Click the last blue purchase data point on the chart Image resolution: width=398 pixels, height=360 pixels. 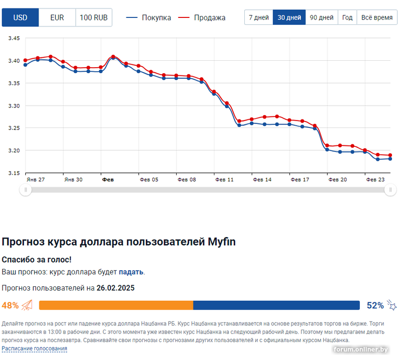(x=390, y=159)
